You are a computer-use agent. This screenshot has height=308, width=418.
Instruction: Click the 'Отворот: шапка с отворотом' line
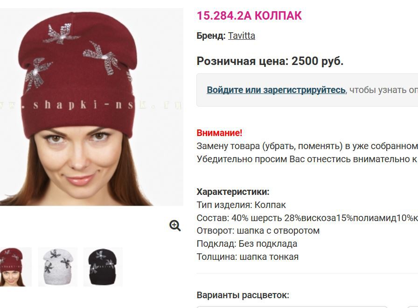(x=258, y=230)
